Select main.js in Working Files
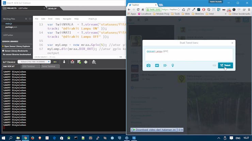 pyautogui.click(x=9, y=23)
